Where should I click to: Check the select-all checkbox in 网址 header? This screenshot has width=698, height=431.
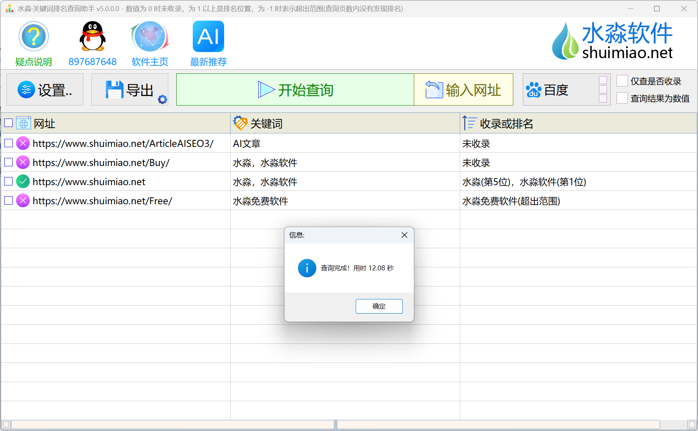click(x=8, y=123)
